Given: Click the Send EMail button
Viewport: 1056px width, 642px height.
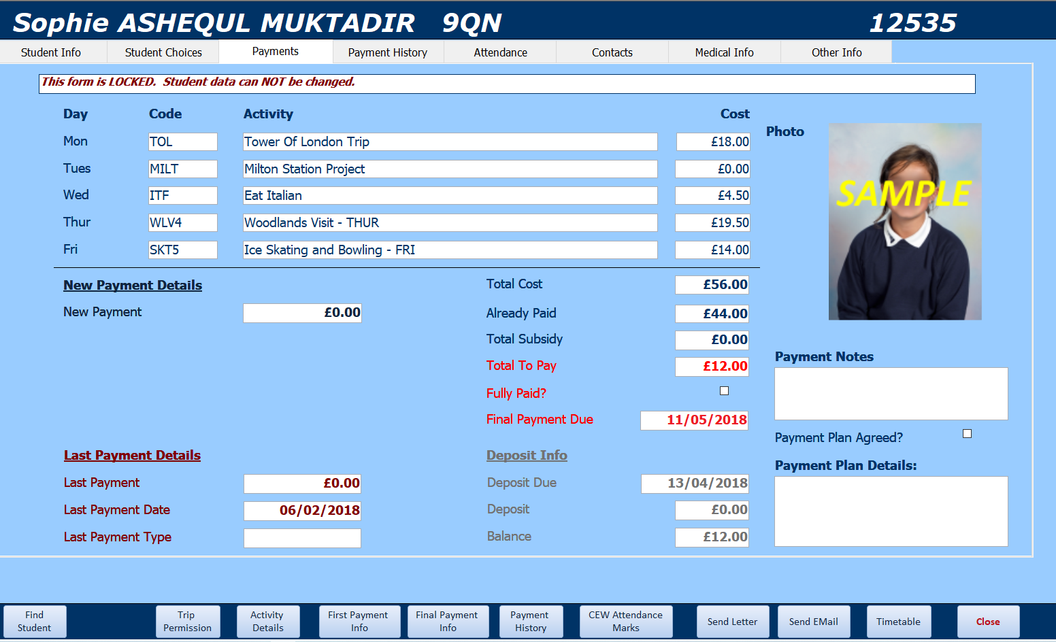Looking at the screenshot, I should pyautogui.click(x=814, y=622).
